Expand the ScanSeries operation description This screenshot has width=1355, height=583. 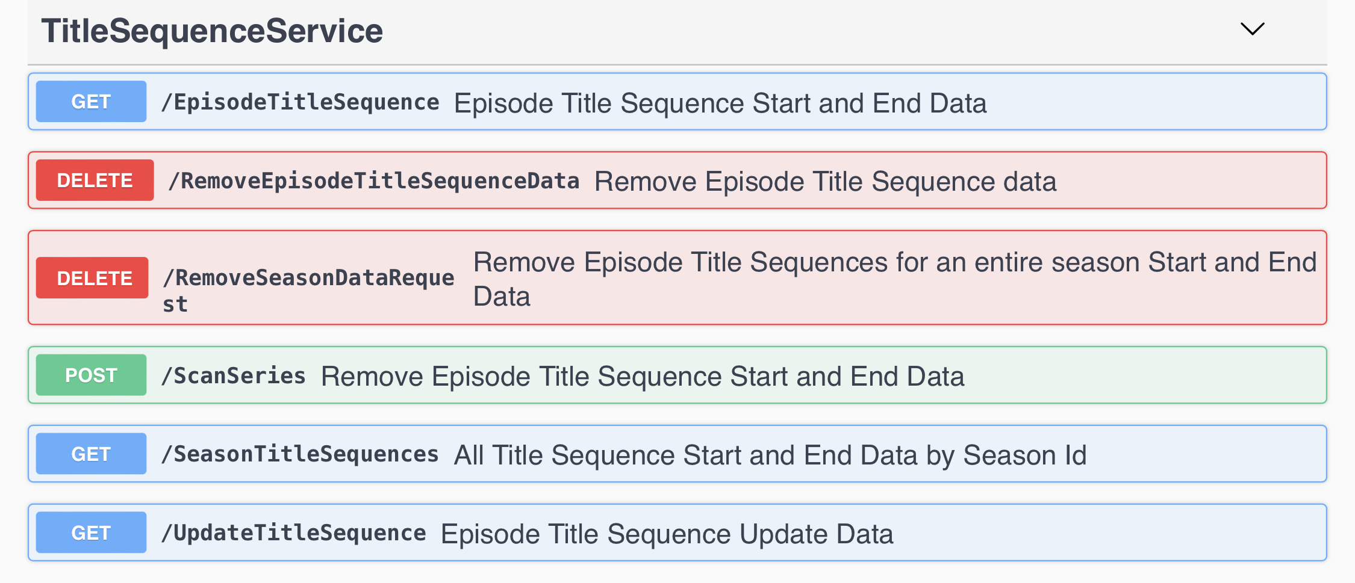click(x=642, y=377)
